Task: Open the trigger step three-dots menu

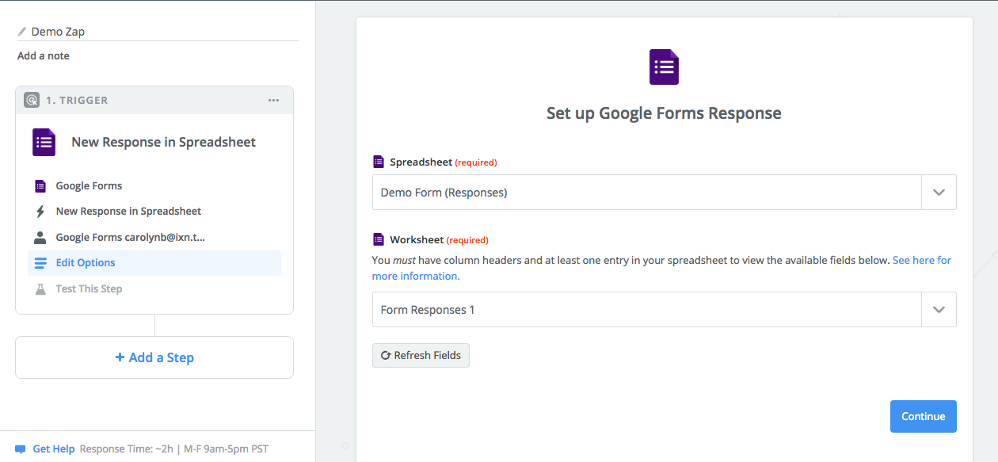Action: pyautogui.click(x=273, y=100)
